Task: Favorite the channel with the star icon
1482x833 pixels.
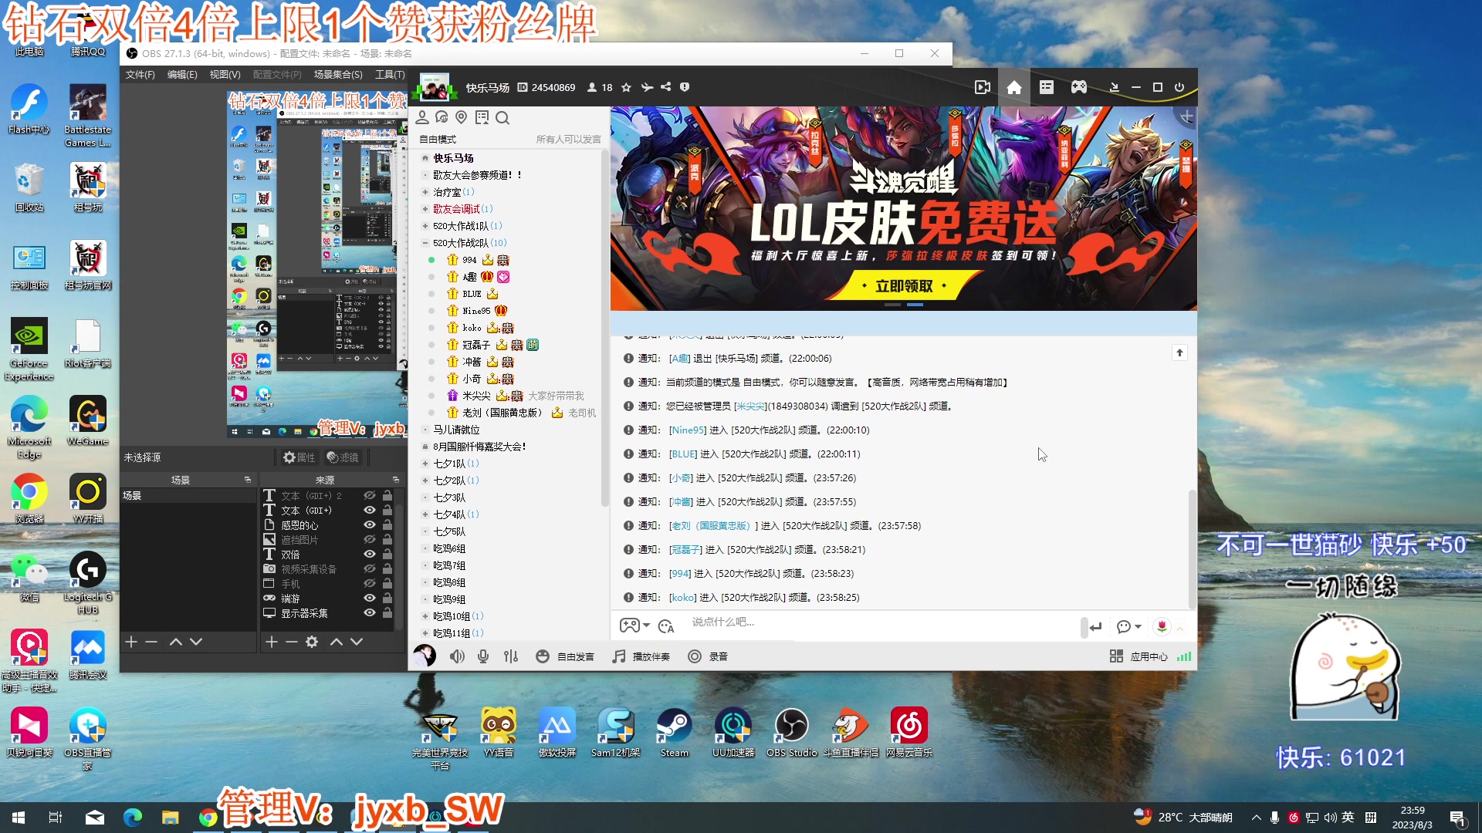Action: click(626, 87)
